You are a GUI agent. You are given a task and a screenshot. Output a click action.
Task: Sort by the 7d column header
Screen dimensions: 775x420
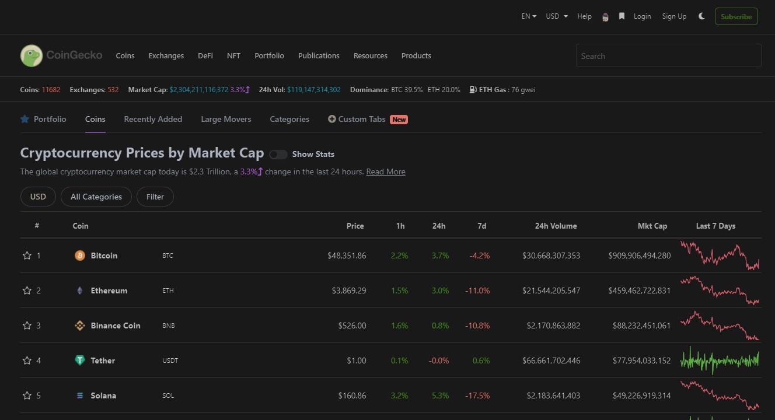coord(481,226)
